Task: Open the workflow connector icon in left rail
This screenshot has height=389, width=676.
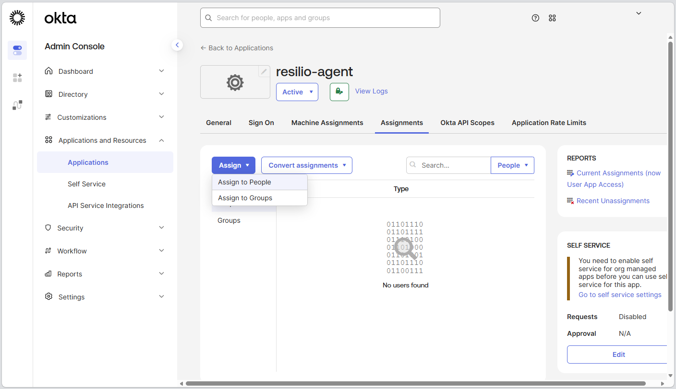Action: [x=17, y=105]
